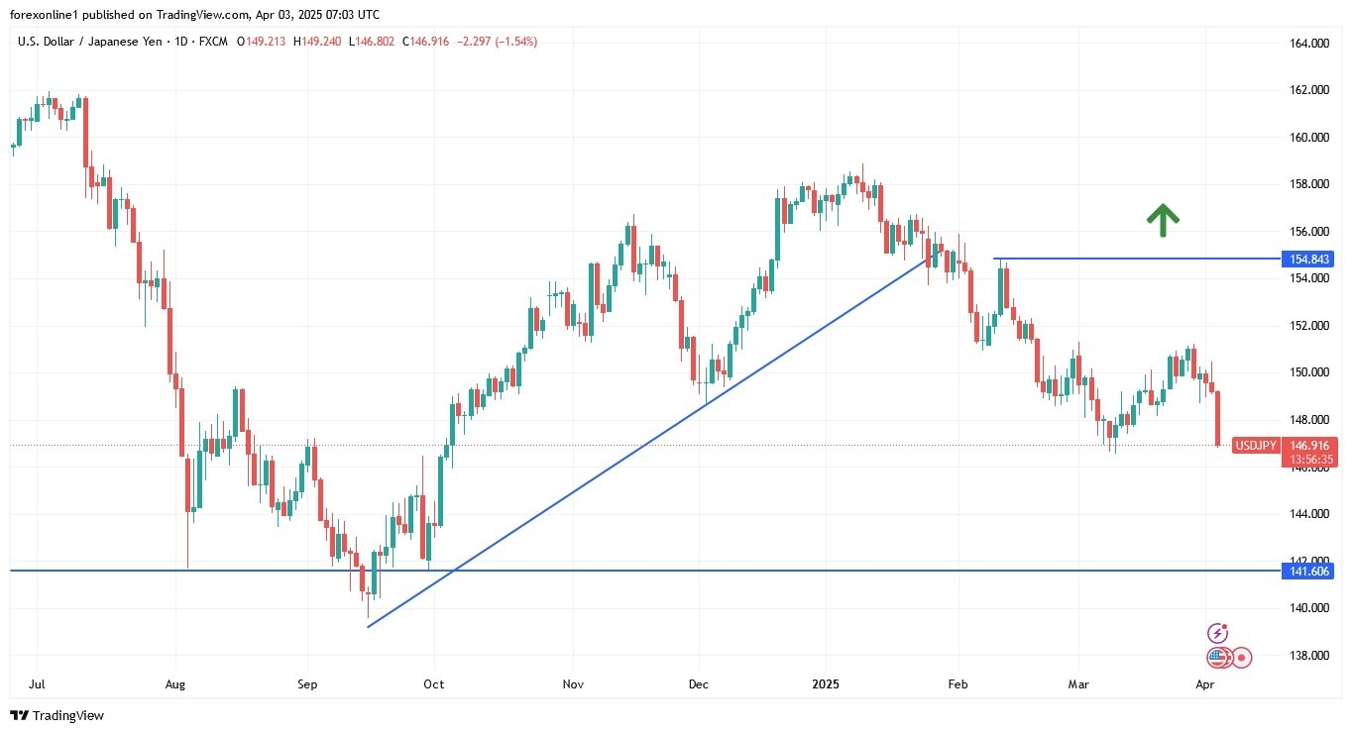Click the 164.000 price axis label
The width and height of the screenshot is (1352, 733).
tap(1308, 44)
